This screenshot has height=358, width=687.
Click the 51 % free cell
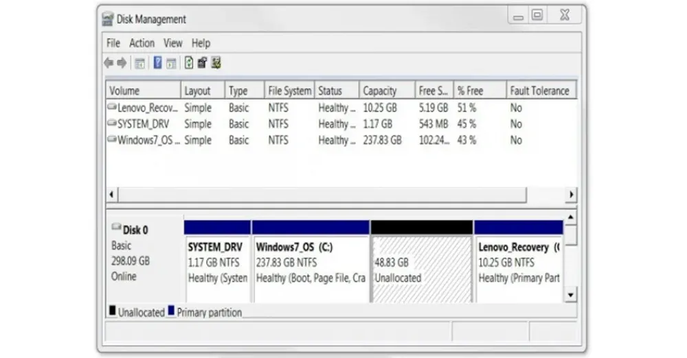click(466, 108)
